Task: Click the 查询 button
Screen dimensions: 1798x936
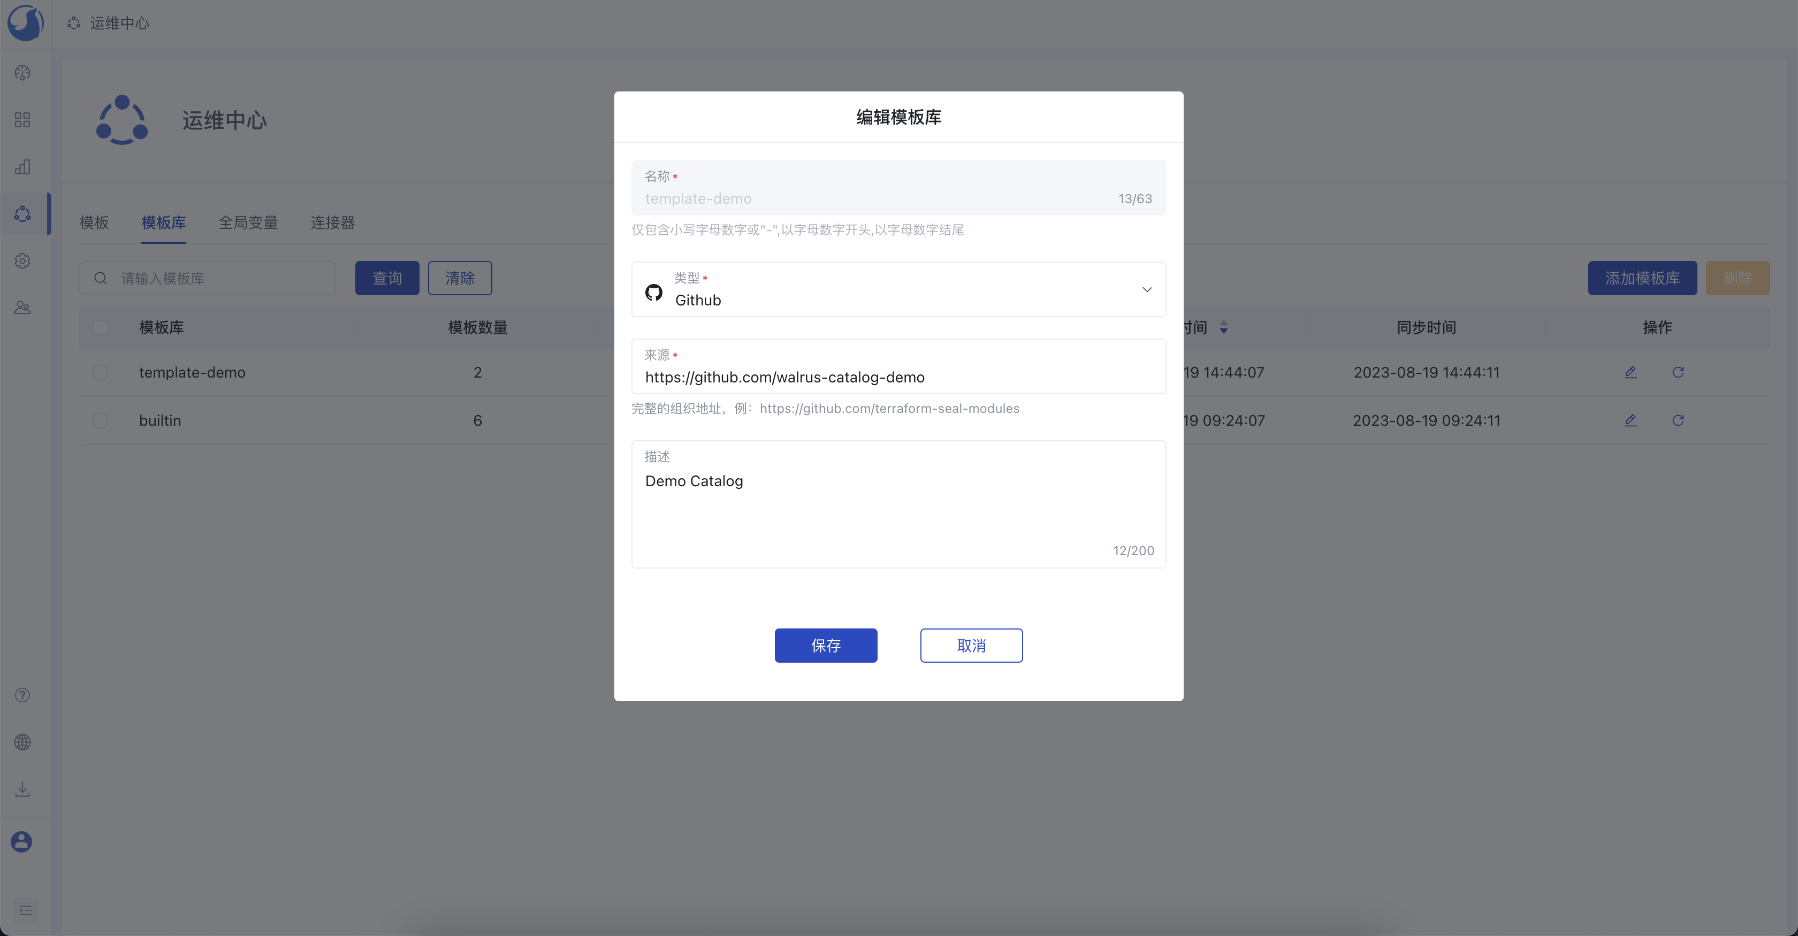Action: point(387,278)
